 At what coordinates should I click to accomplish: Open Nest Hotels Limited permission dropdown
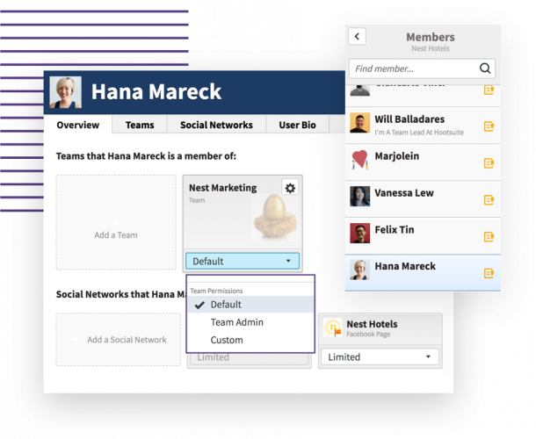[380, 357]
